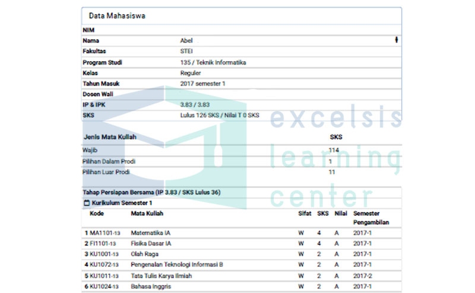
Task: Select Tata Tulis Karya Ilmiah course
Action: (x=162, y=276)
